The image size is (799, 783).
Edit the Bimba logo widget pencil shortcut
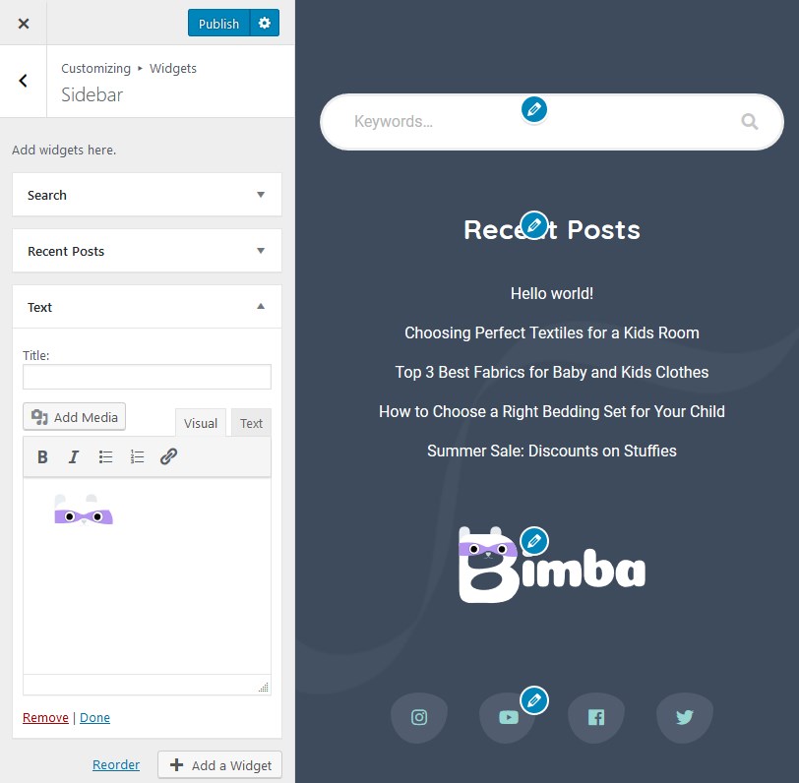534,540
